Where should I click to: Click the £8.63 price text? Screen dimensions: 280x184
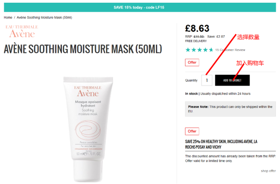197,28
